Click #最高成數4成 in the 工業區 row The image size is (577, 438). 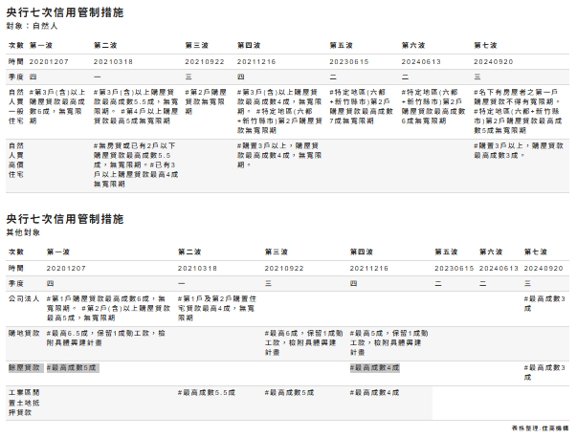[374, 393]
